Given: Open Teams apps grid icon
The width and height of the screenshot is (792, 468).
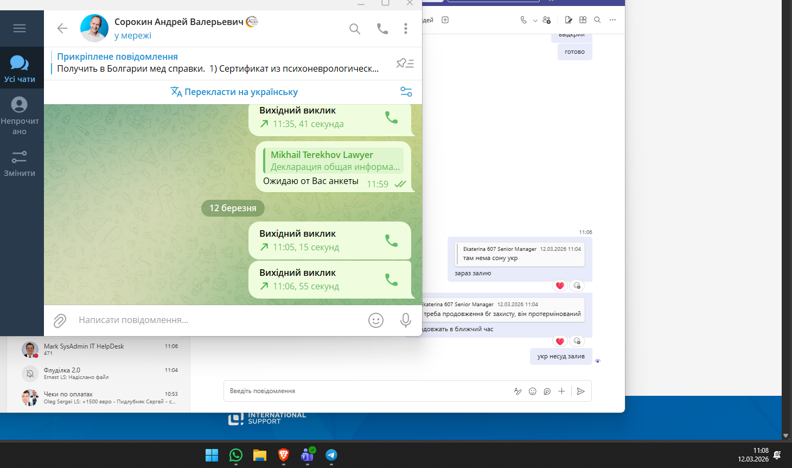Looking at the screenshot, I should (x=583, y=20).
